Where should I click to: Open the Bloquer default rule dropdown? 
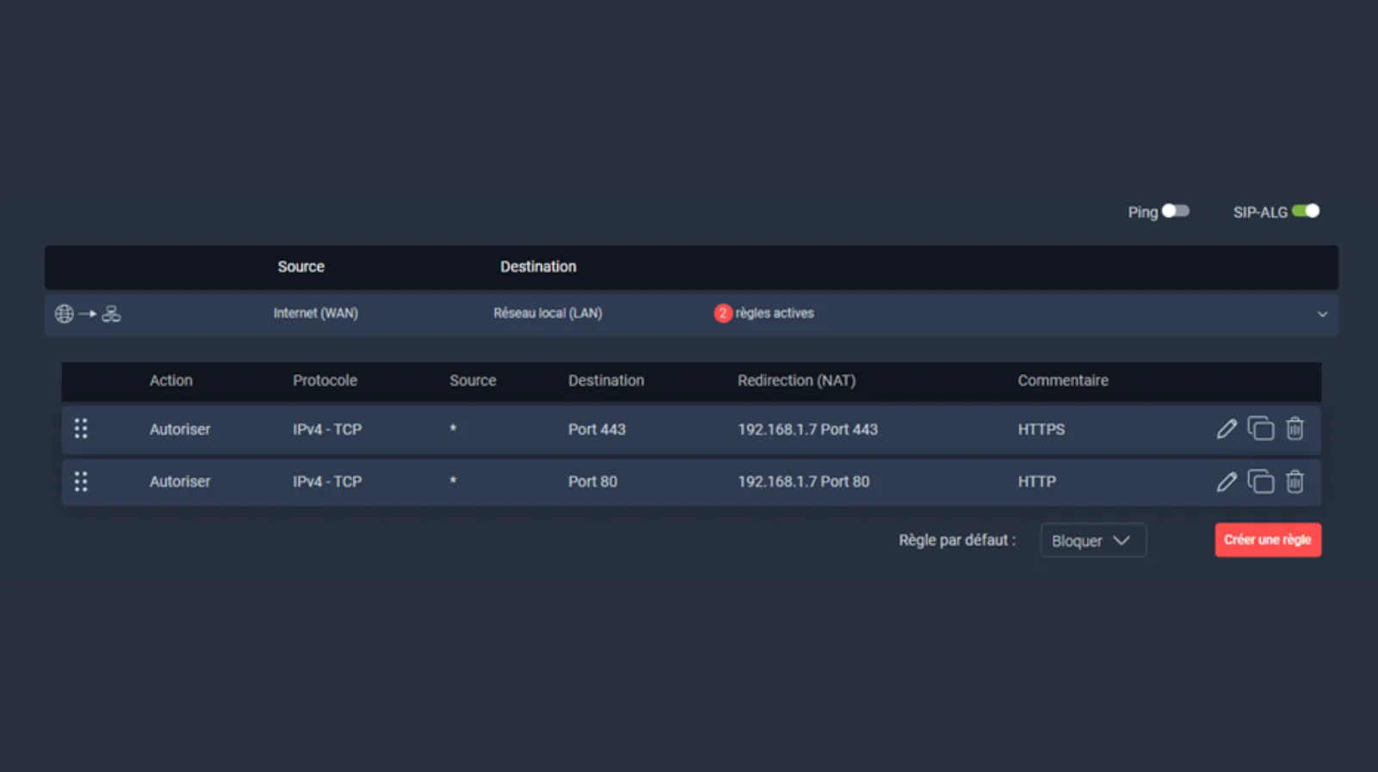1092,540
